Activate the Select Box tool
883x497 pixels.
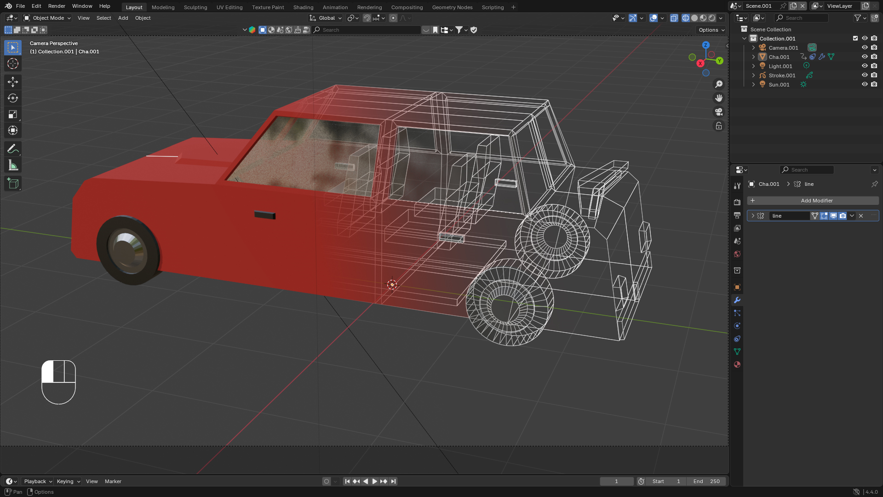(13, 47)
